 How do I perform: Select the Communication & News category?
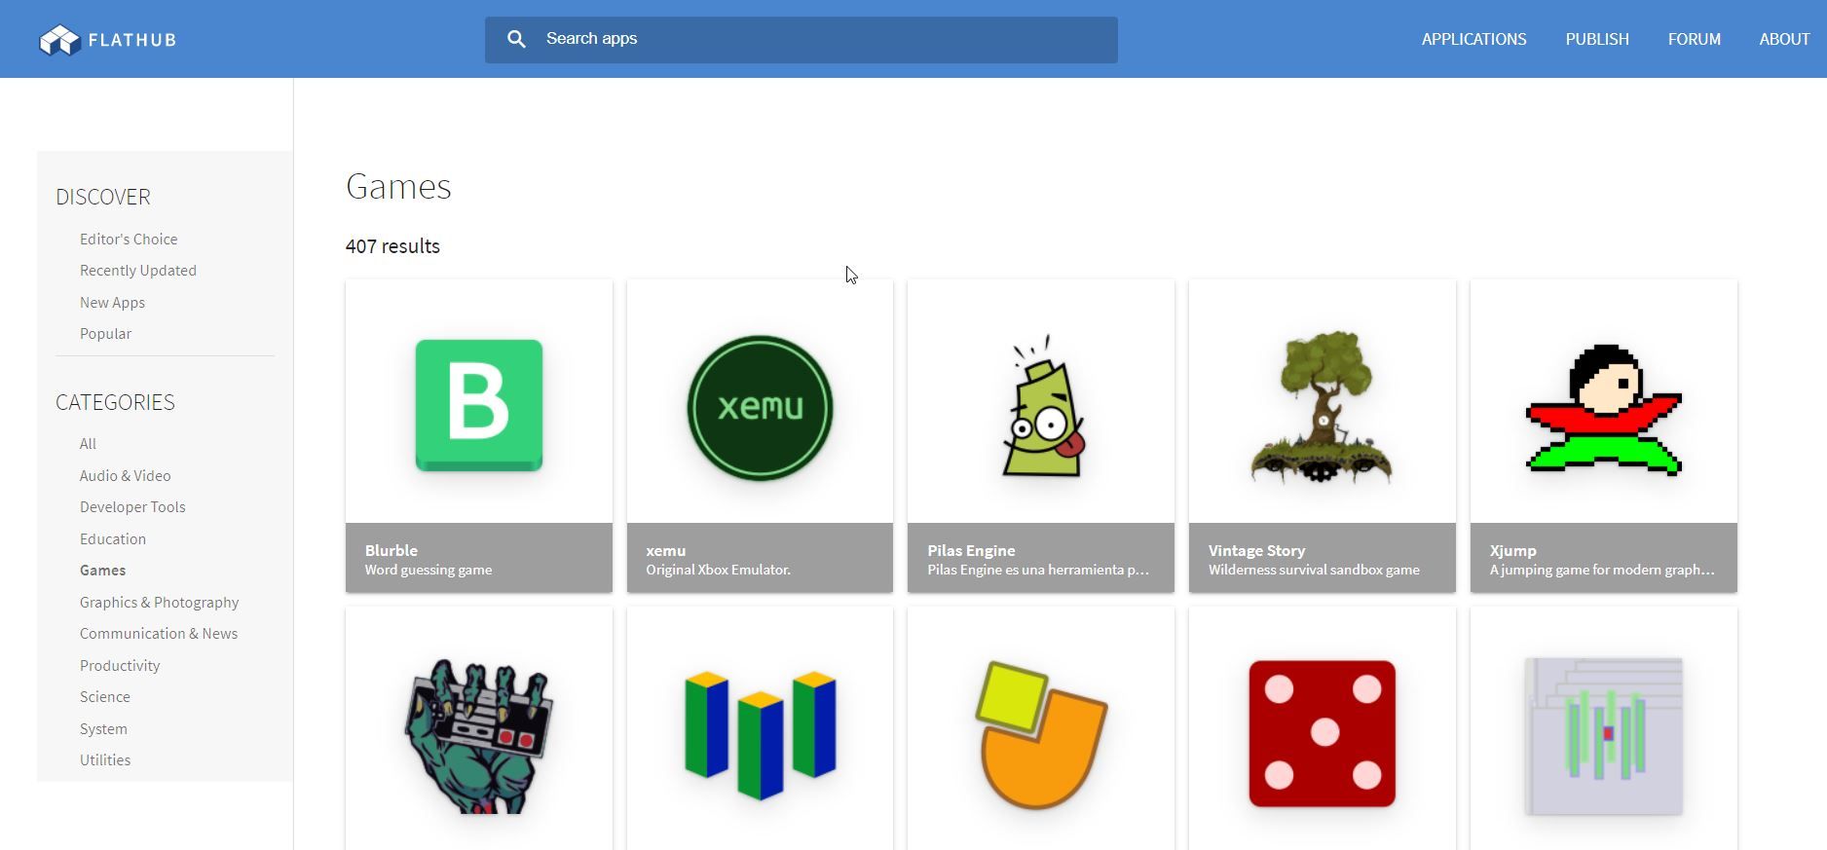click(x=159, y=634)
